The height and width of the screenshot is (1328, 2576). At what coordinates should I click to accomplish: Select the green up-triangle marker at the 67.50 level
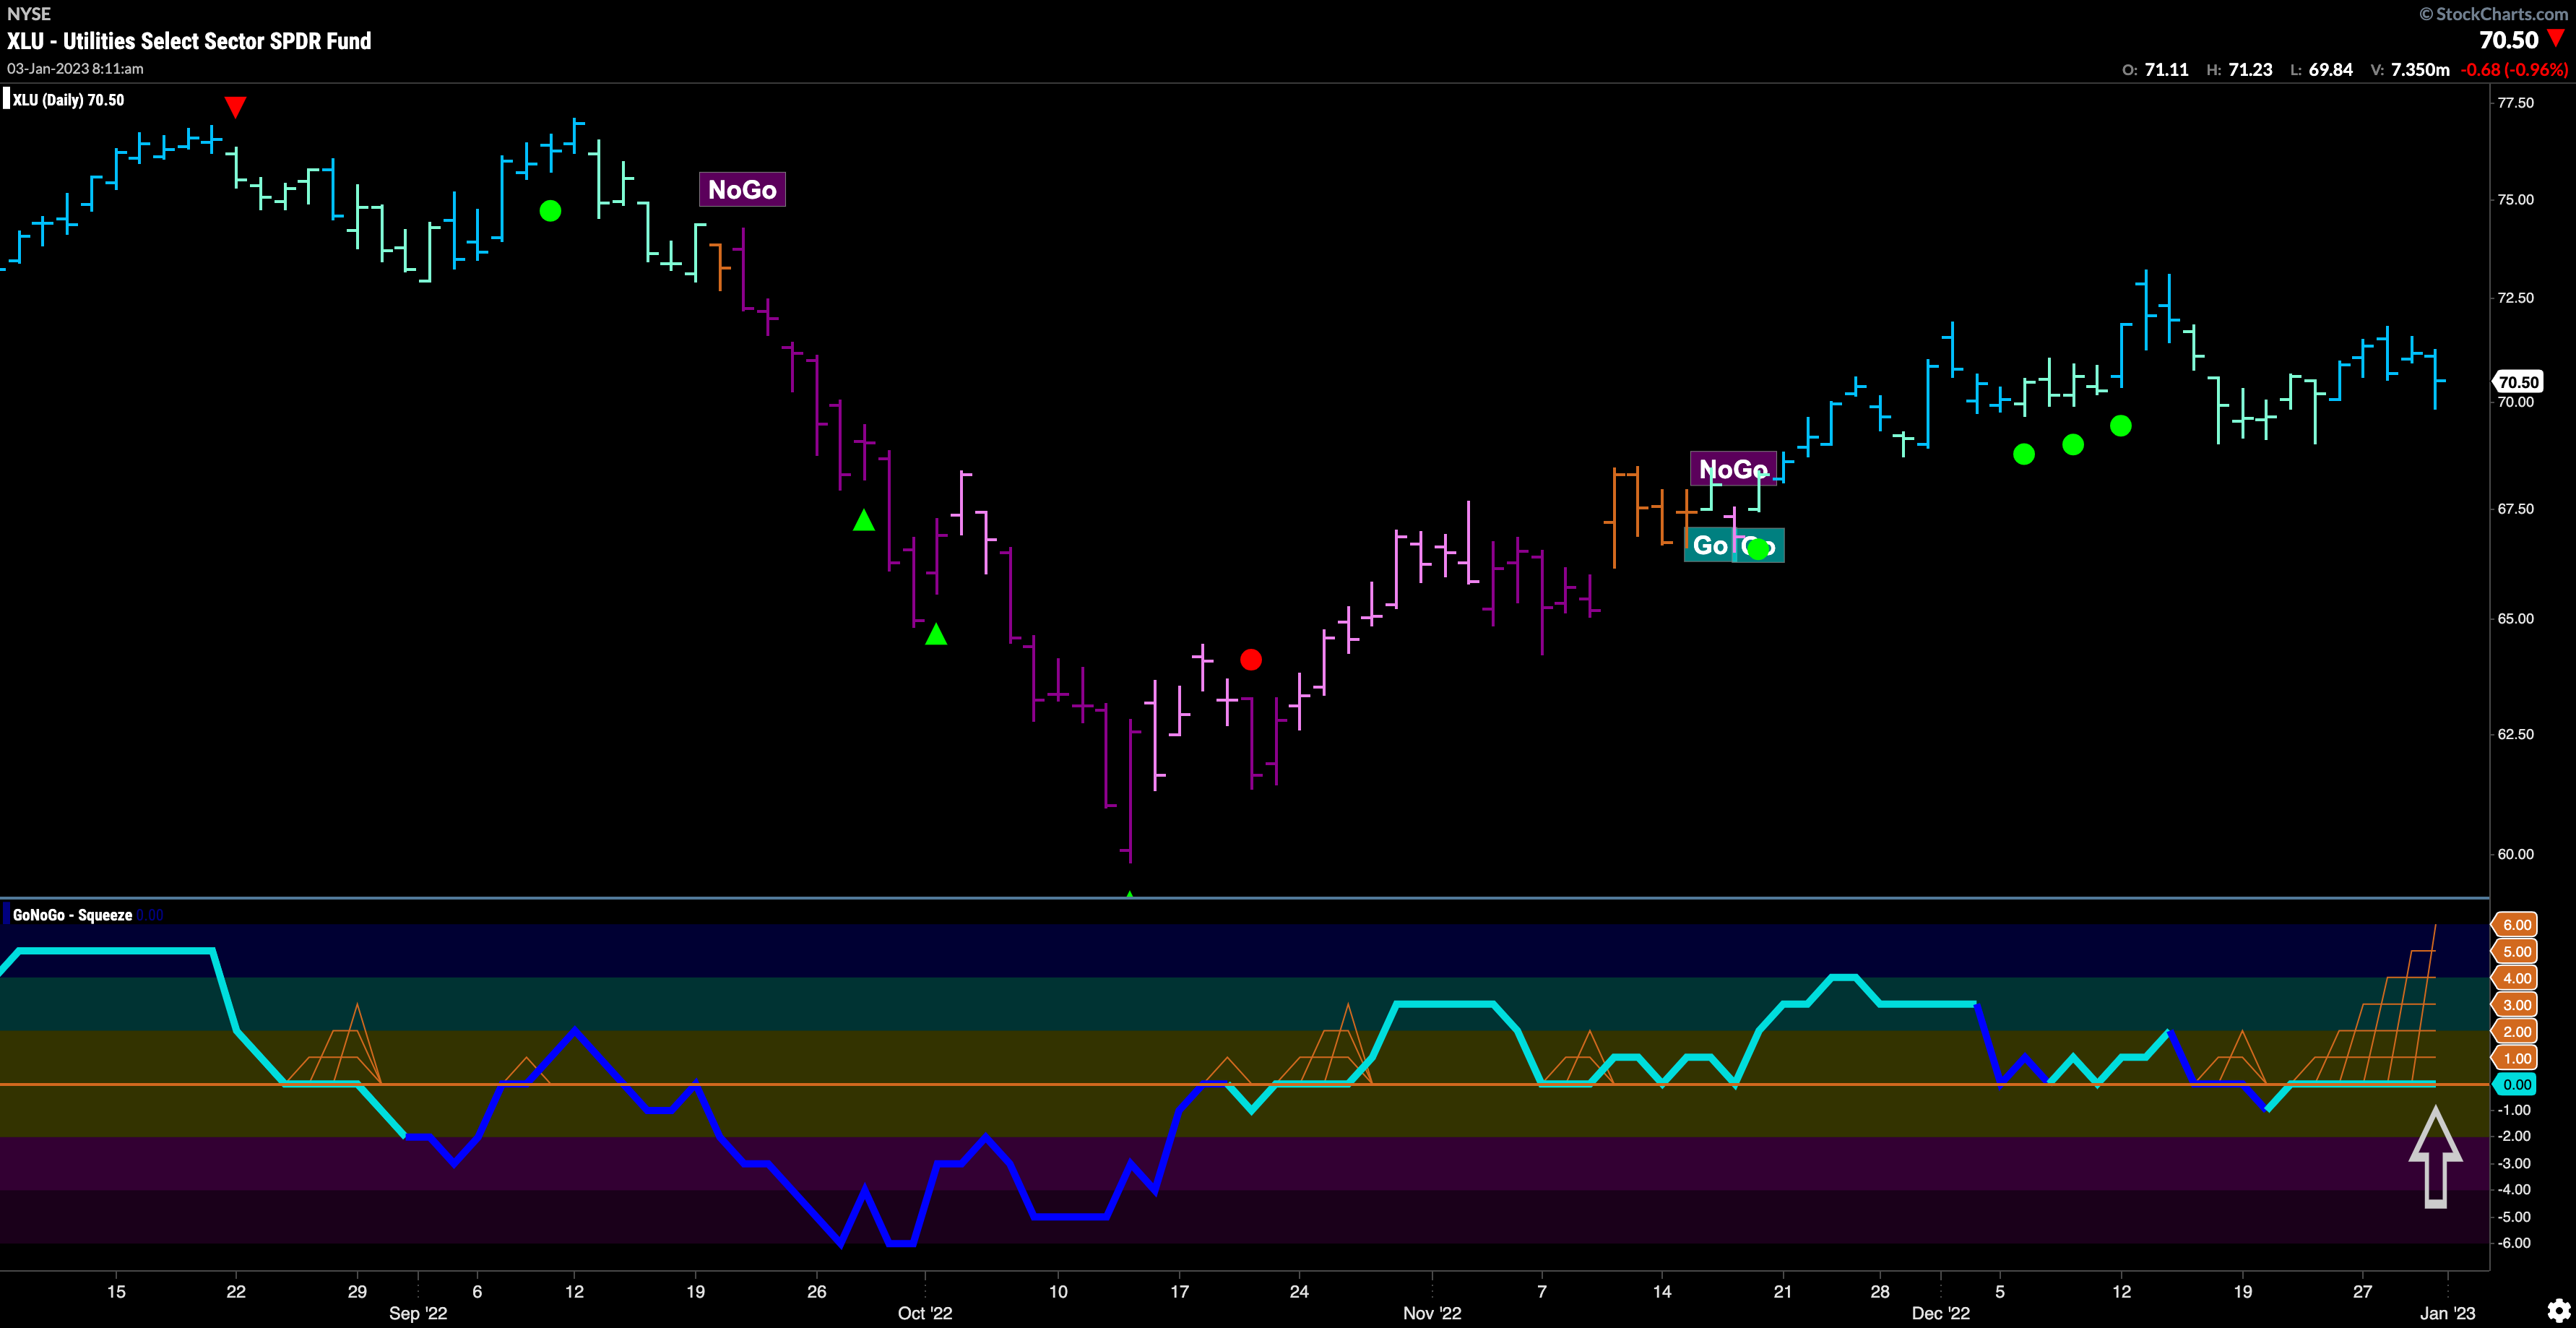(x=864, y=520)
